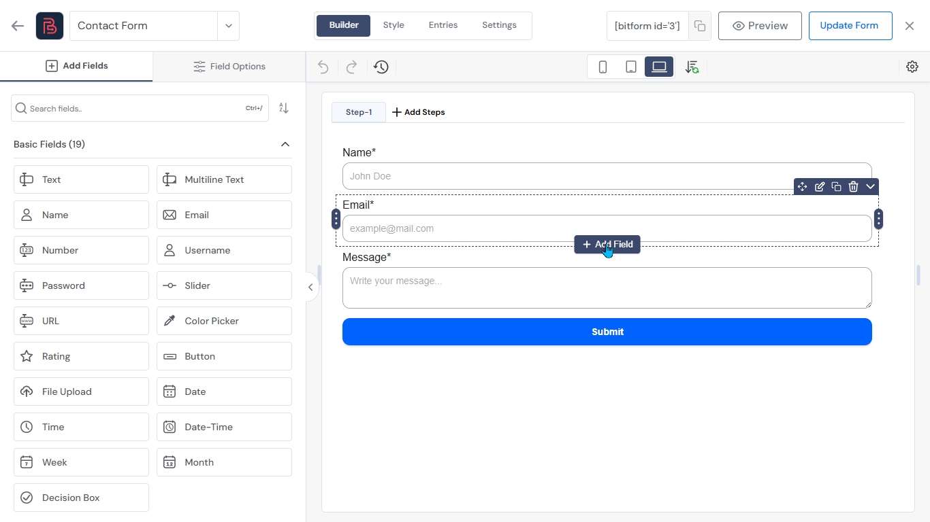The height and width of the screenshot is (522, 930).
Task: Switch to mobile phone view
Action: click(603, 67)
